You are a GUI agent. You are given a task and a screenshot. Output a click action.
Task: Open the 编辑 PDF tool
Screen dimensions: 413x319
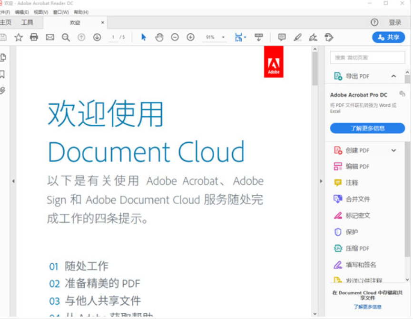coord(352,166)
